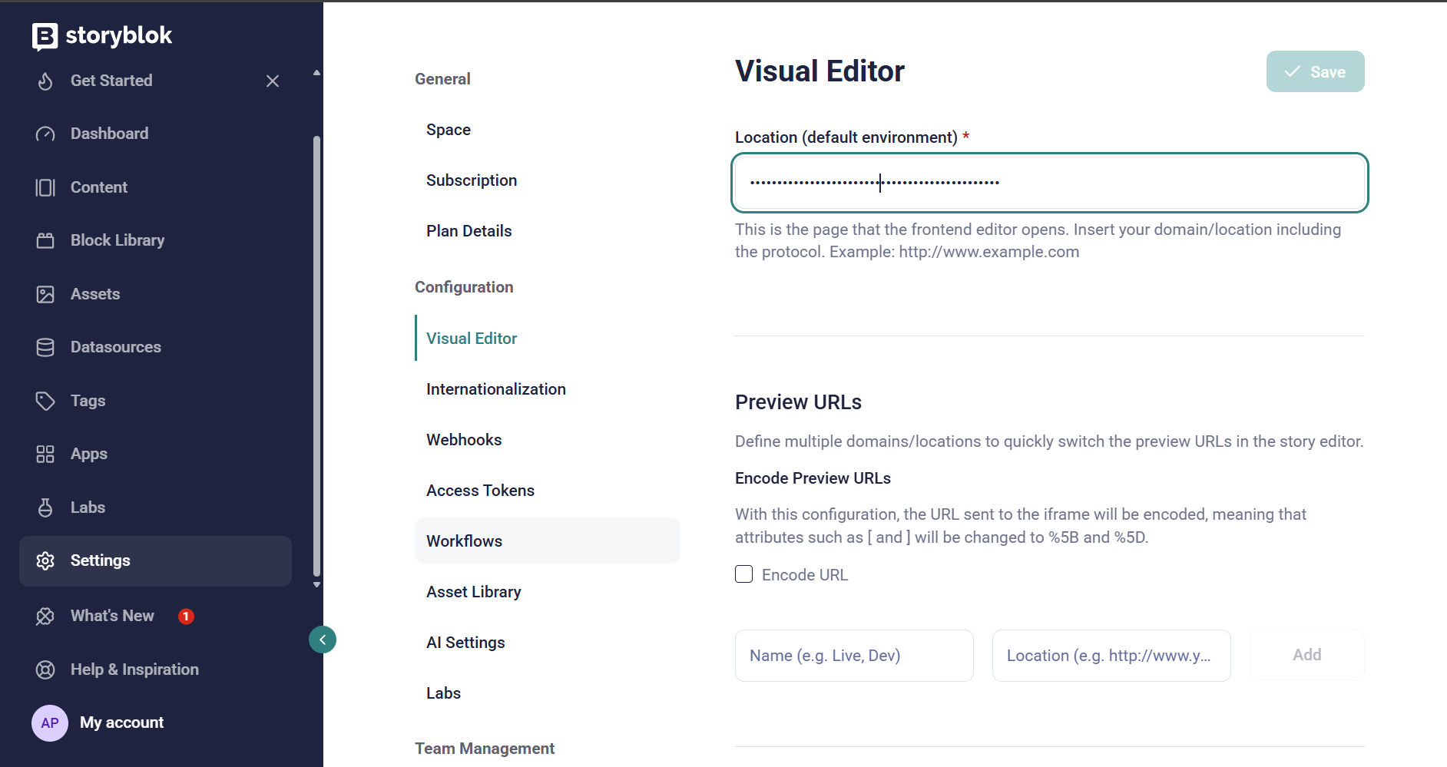Click the sidebar scroll down arrow

click(x=316, y=585)
